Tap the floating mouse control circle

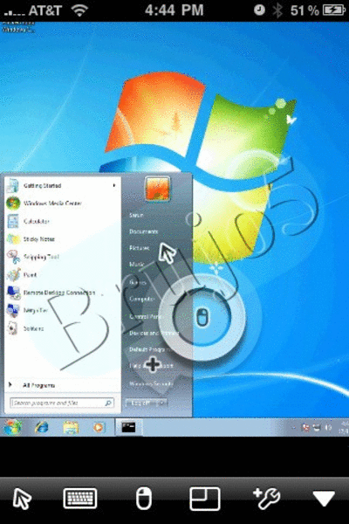click(202, 317)
